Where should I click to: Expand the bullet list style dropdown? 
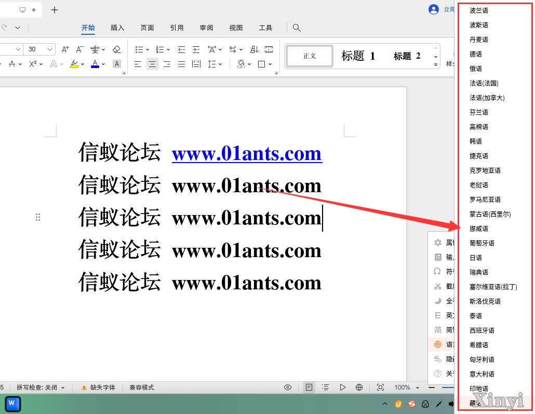click(148, 50)
